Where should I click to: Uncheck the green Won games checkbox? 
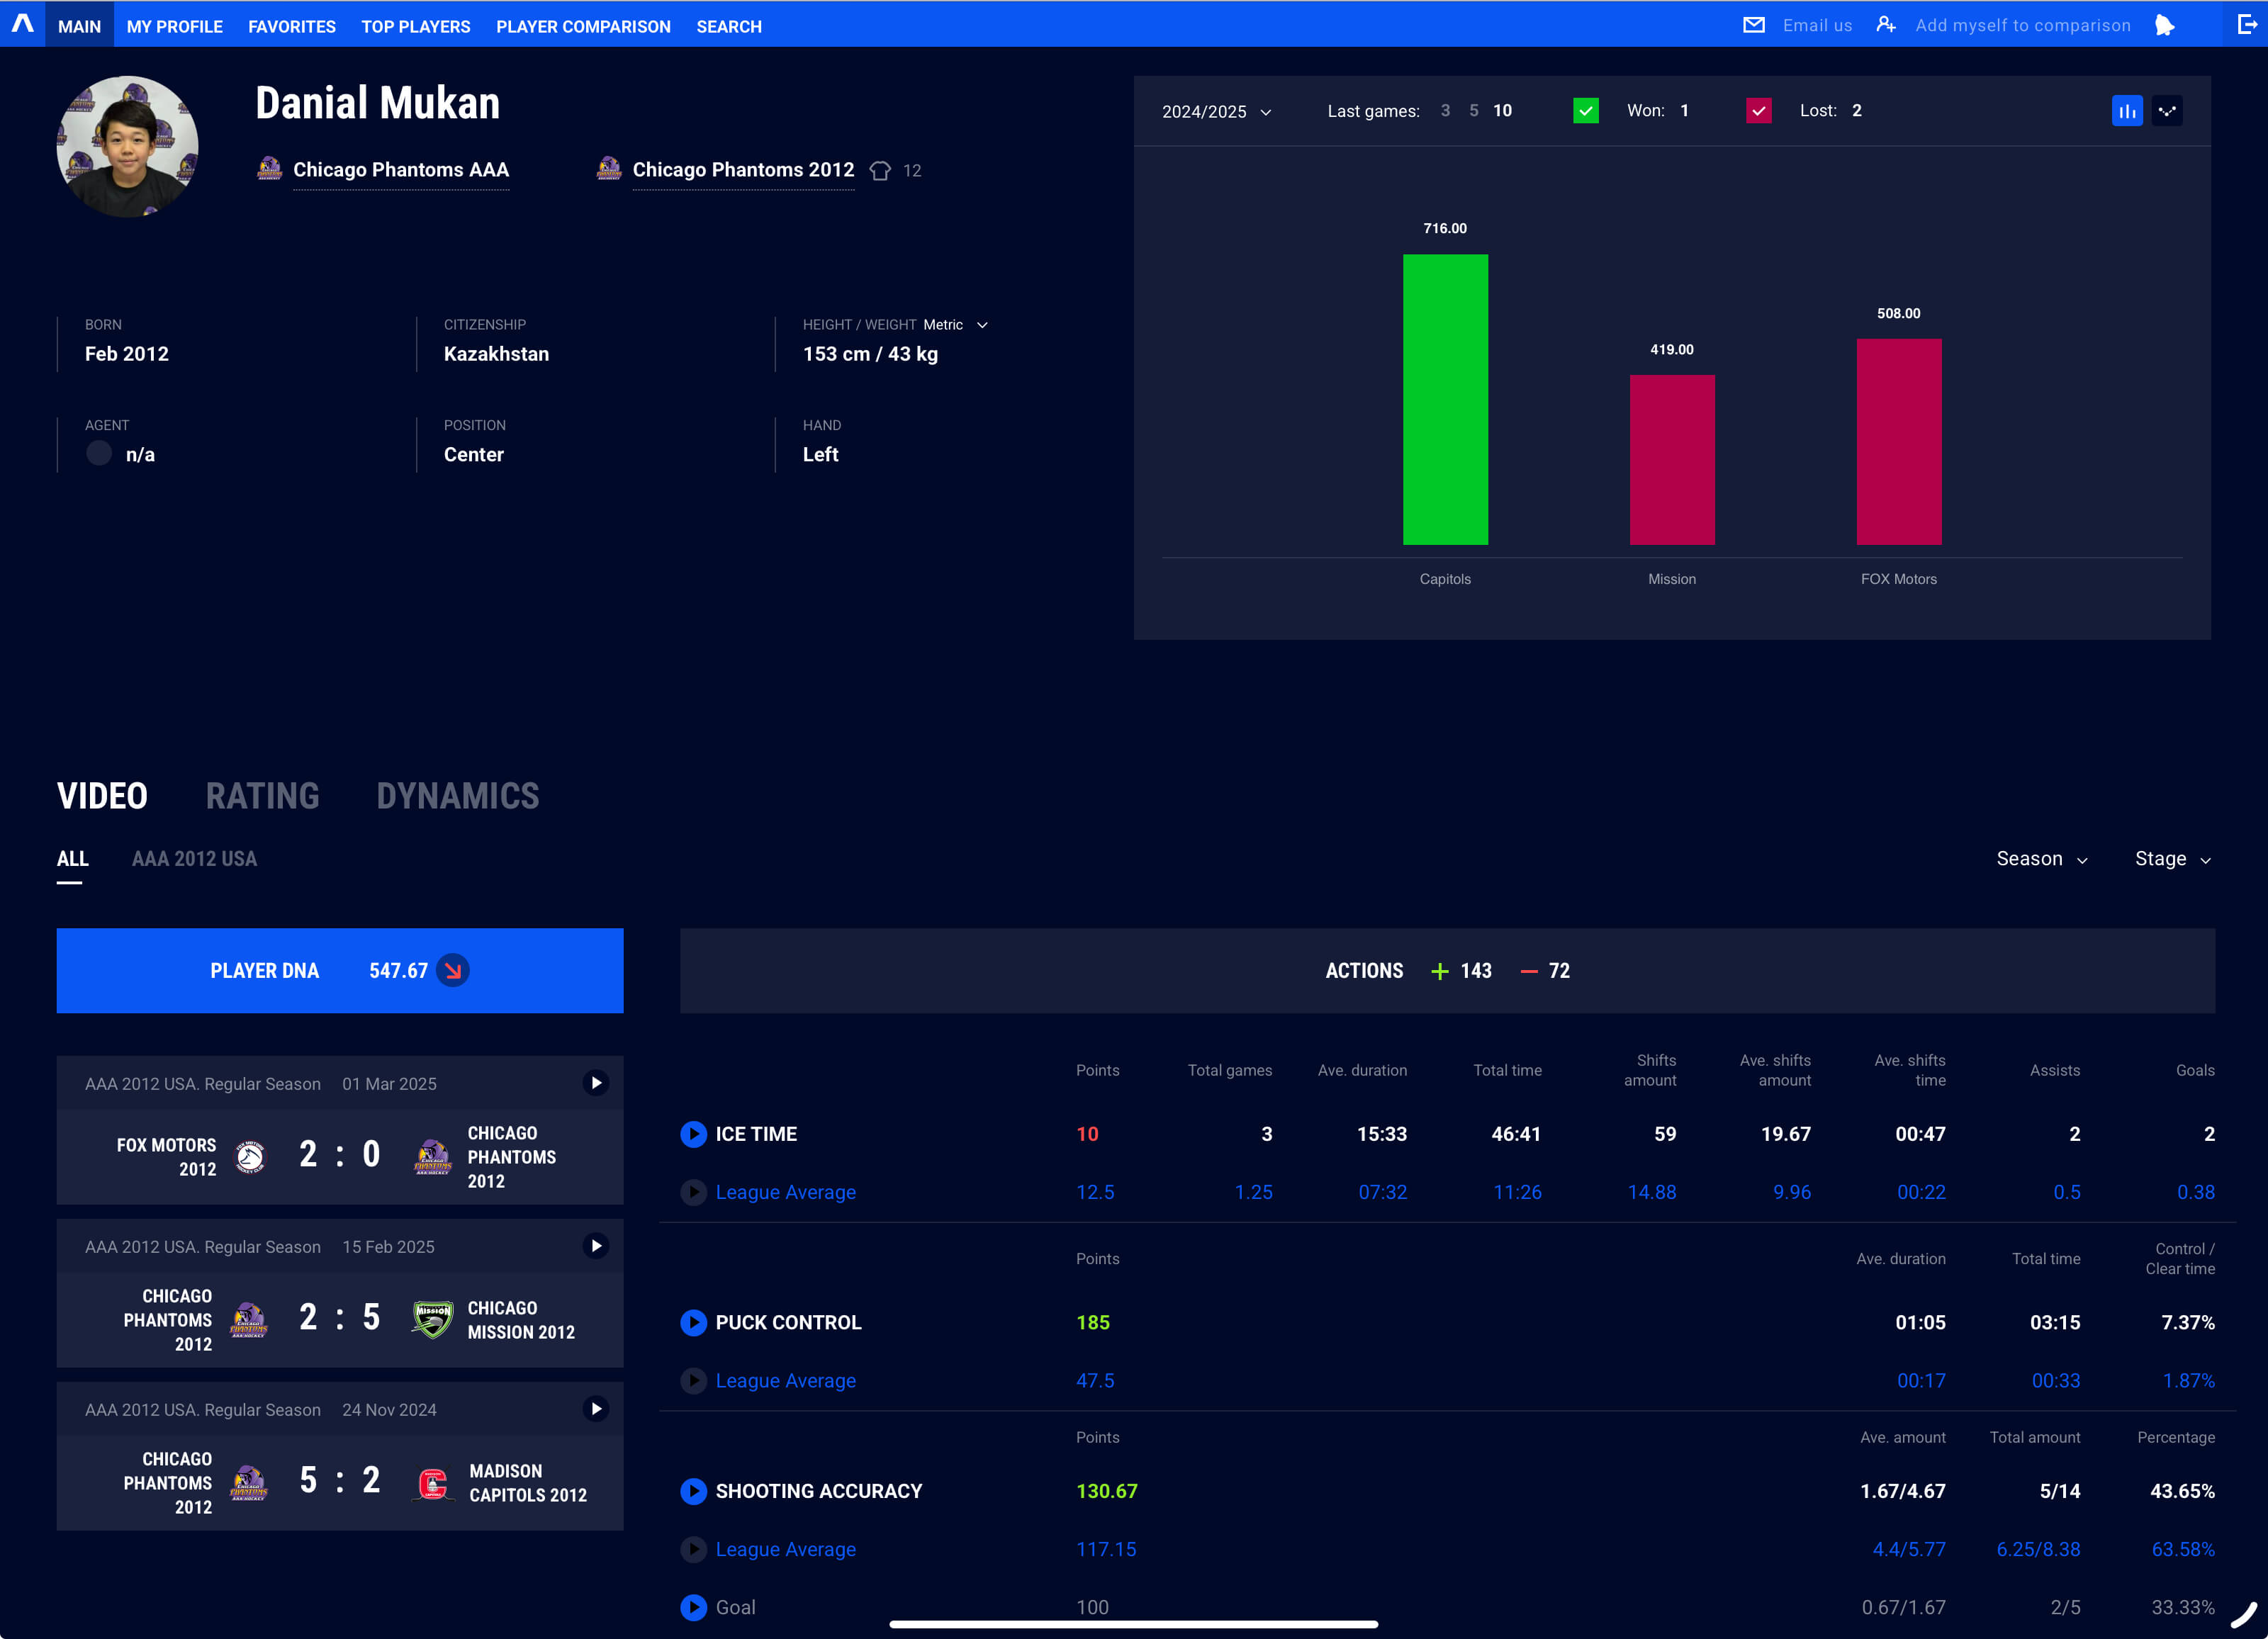(1585, 111)
